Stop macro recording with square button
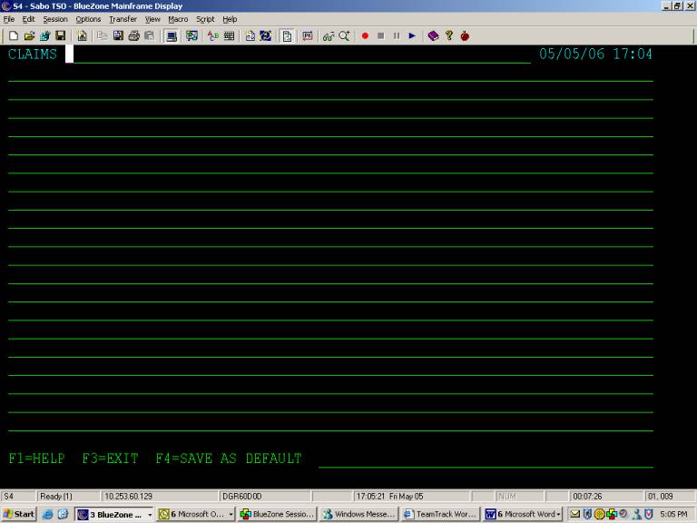The height and width of the screenshot is (523, 697). click(x=381, y=36)
